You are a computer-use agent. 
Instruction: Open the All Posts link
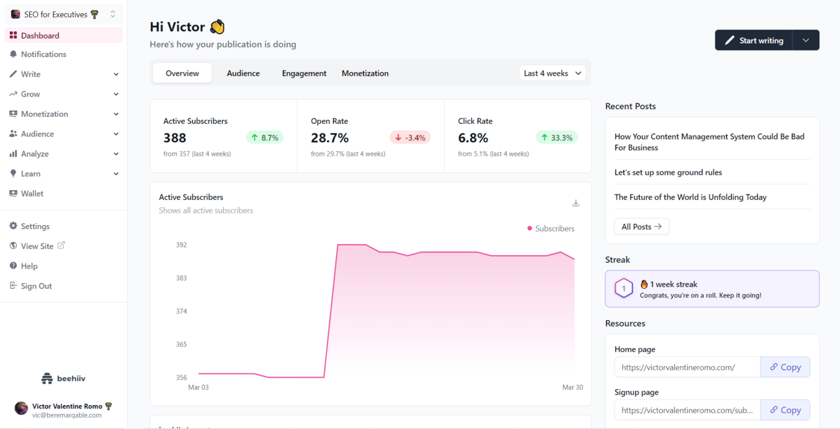coord(641,227)
